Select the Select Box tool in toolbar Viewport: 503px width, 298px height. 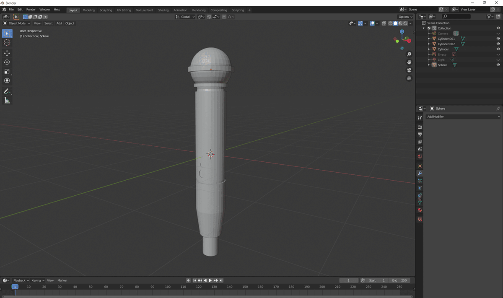[x=7, y=34]
